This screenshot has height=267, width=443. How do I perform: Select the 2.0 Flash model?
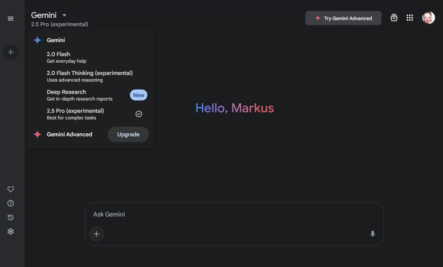tap(90, 57)
